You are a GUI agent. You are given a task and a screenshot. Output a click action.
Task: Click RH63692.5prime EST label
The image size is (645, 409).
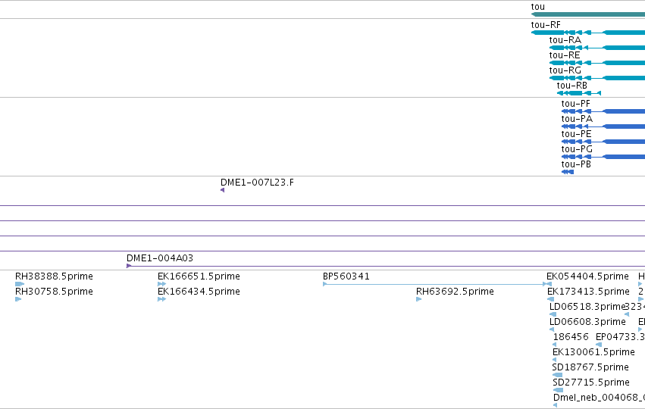pos(455,292)
